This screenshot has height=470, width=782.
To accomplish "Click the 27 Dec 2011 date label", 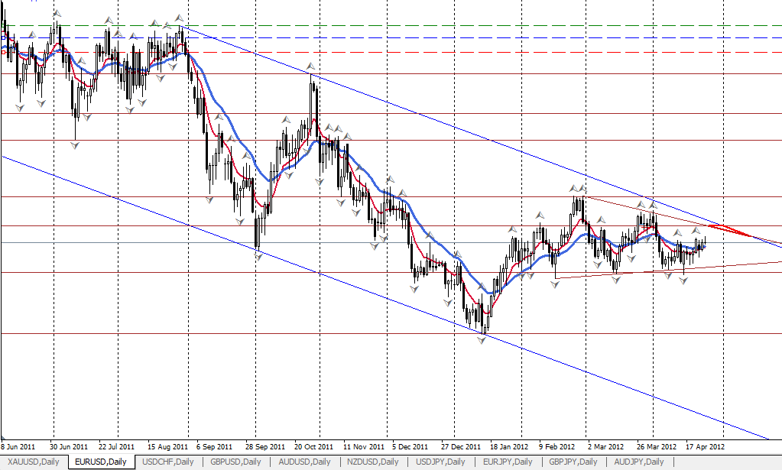I will point(461,446).
